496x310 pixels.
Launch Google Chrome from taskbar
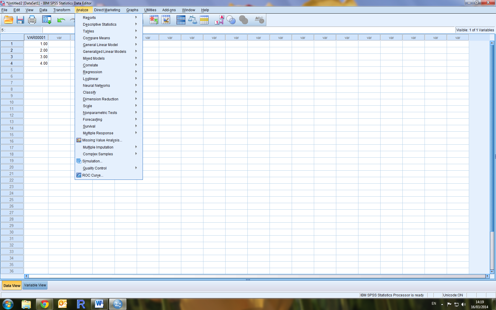(x=45, y=304)
